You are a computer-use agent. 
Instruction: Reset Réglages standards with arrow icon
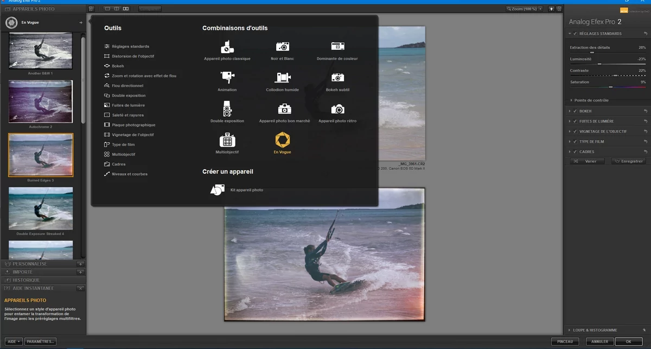646,34
